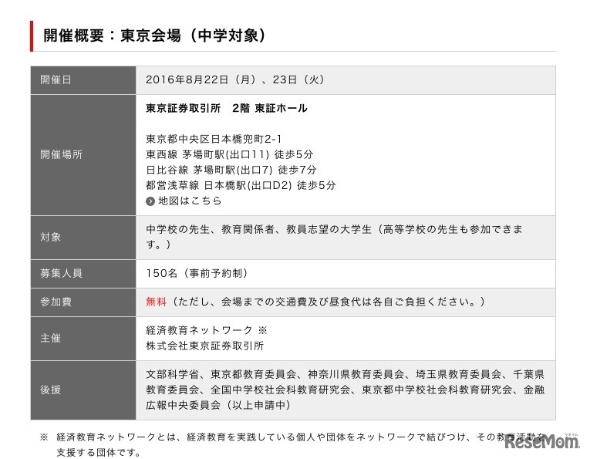The height and width of the screenshot is (459, 590).
Task: Click the 日比谷線 茅場町駅(出口7) line
Action: (x=231, y=170)
